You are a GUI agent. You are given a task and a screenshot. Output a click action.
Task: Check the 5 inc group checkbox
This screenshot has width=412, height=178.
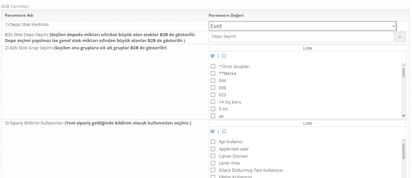[x=213, y=109]
